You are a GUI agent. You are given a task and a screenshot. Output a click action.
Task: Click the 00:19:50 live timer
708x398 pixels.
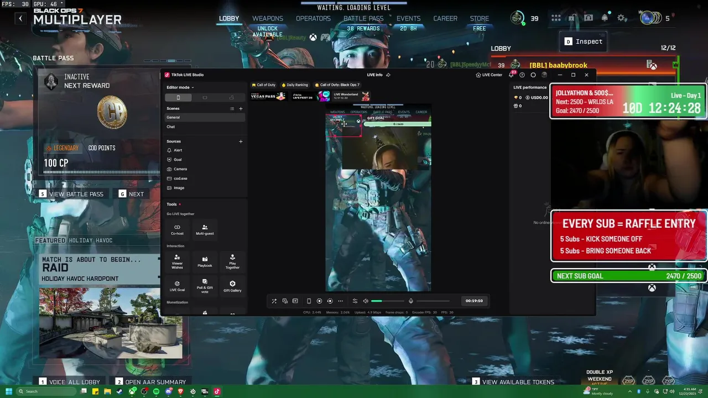[x=474, y=301]
